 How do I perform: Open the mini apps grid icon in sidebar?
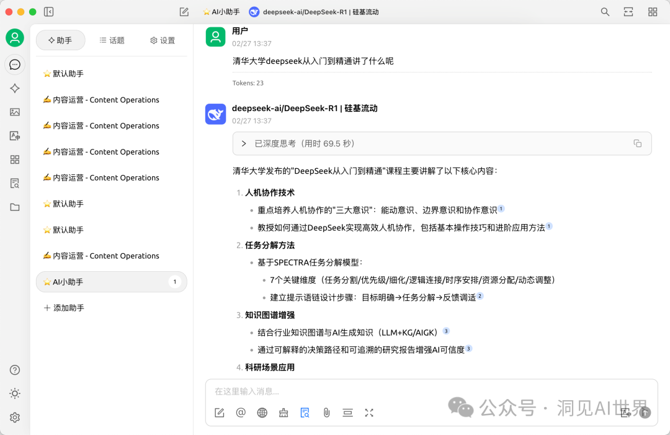coord(15,160)
